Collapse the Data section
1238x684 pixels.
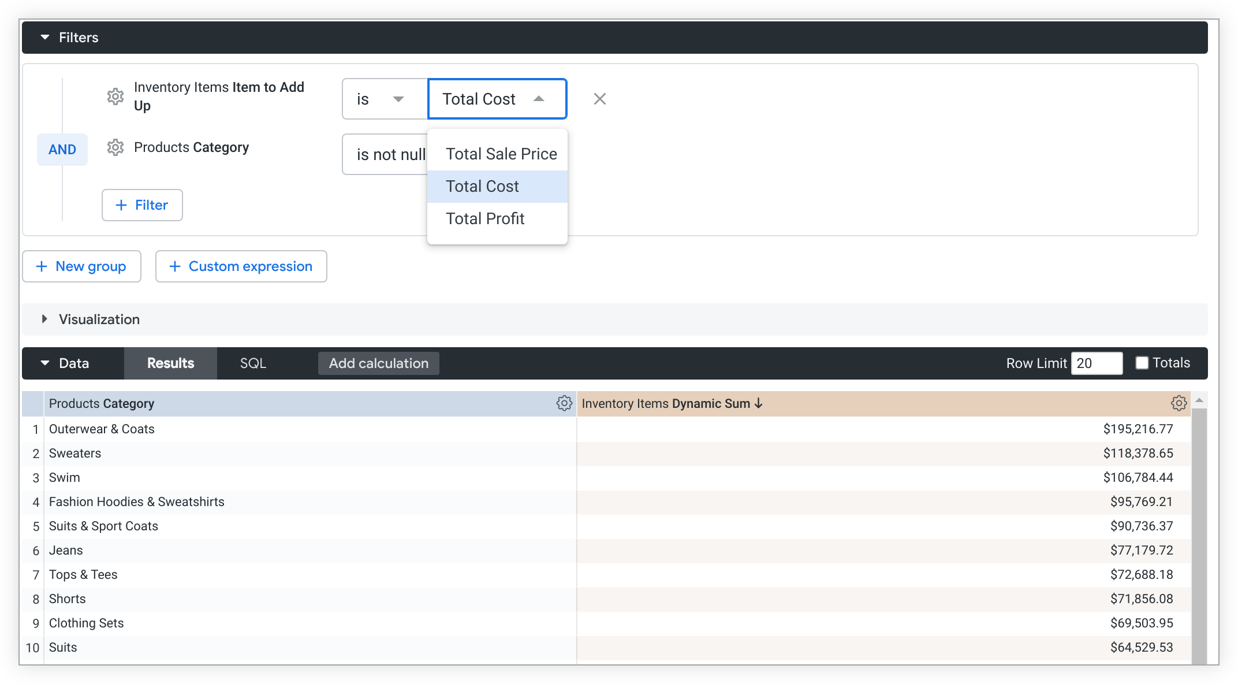click(x=45, y=363)
